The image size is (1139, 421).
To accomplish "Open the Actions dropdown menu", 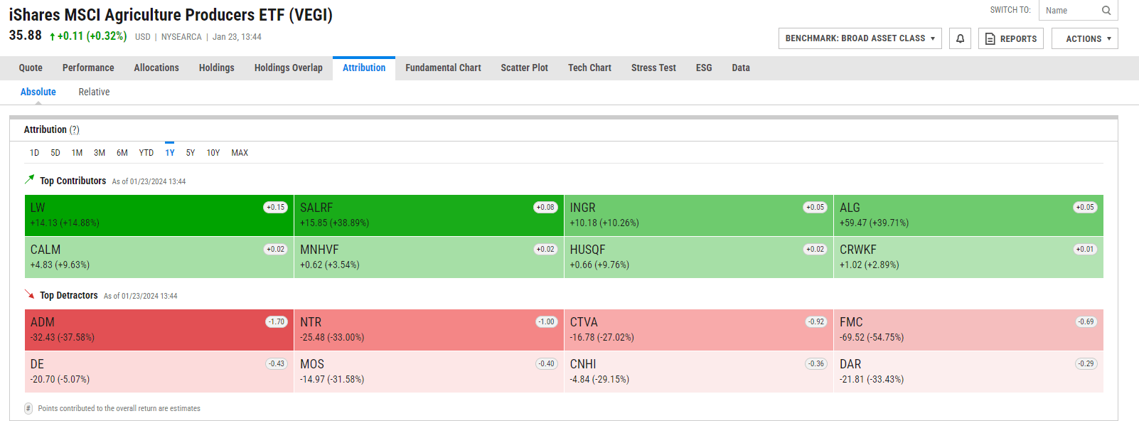I will [x=1084, y=38].
